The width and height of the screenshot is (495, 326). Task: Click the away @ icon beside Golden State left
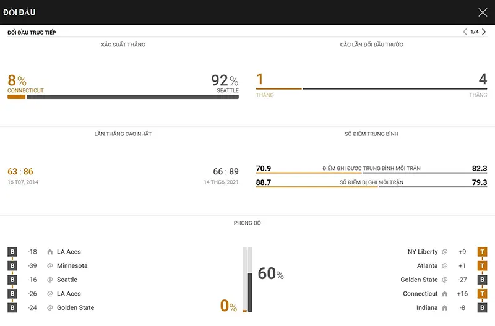[50, 307]
